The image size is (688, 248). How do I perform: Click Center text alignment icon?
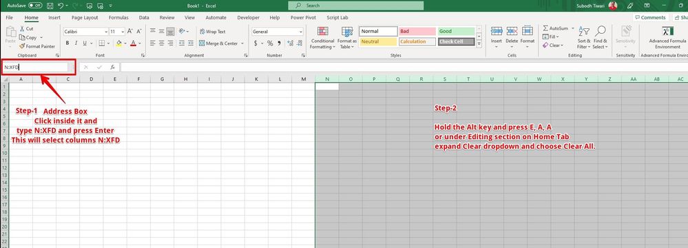(x=161, y=43)
